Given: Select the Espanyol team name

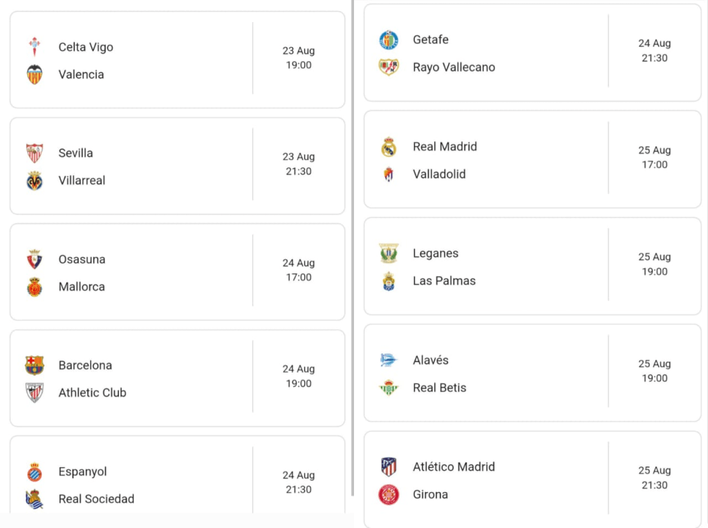Looking at the screenshot, I should 82,472.
